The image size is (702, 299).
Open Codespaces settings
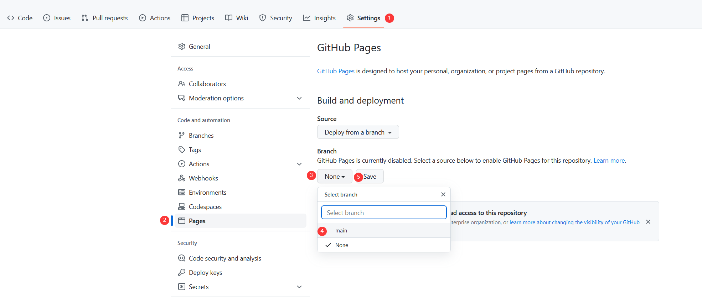[x=241, y=206]
